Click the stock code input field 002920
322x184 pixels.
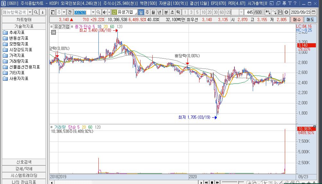pos(82,12)
